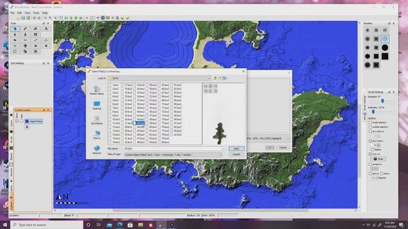Open the Help menu

tap(45, 13)
